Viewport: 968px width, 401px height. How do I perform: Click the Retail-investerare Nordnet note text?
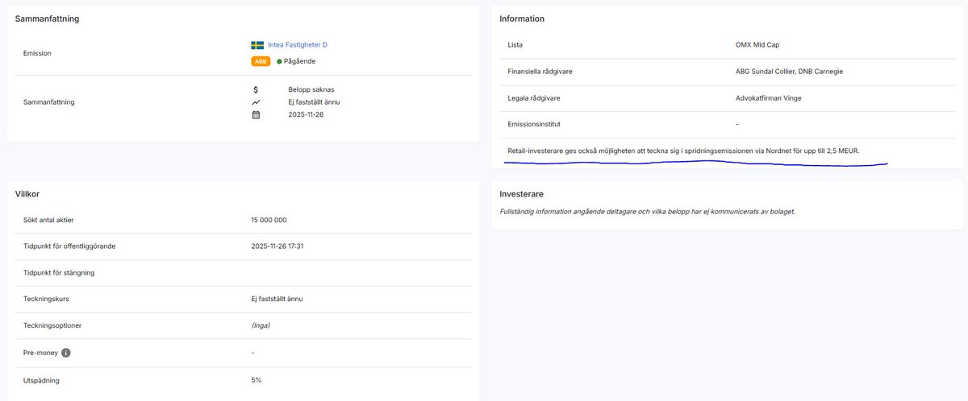click(683, 151)
